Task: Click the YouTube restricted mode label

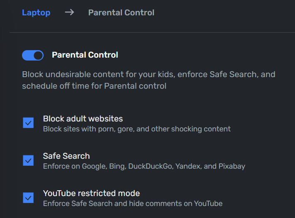Action: (91, 194)
